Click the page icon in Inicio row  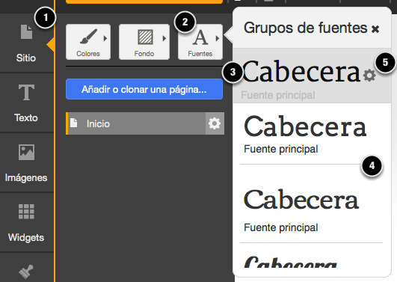[74, 123]
